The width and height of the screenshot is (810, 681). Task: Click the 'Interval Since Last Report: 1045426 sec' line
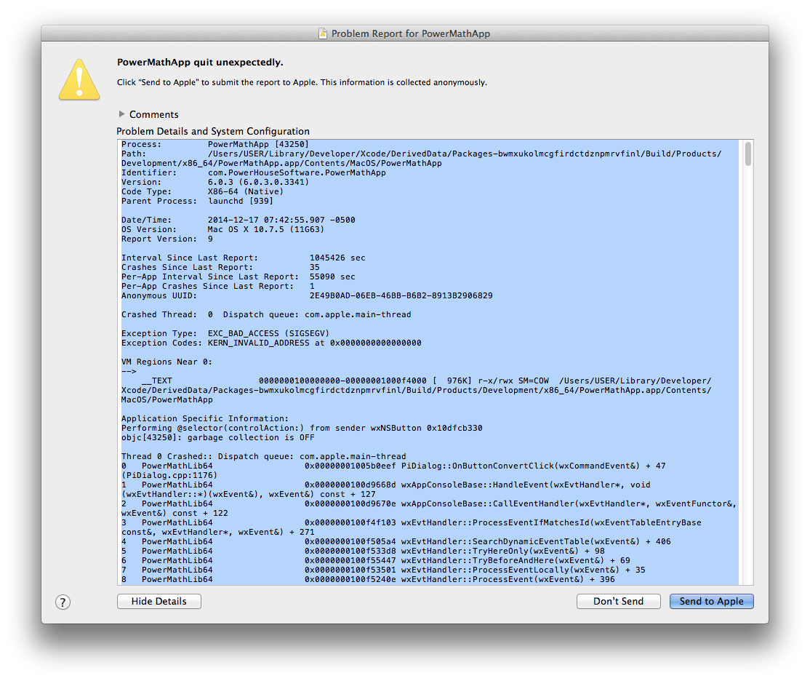click(244, 258)
